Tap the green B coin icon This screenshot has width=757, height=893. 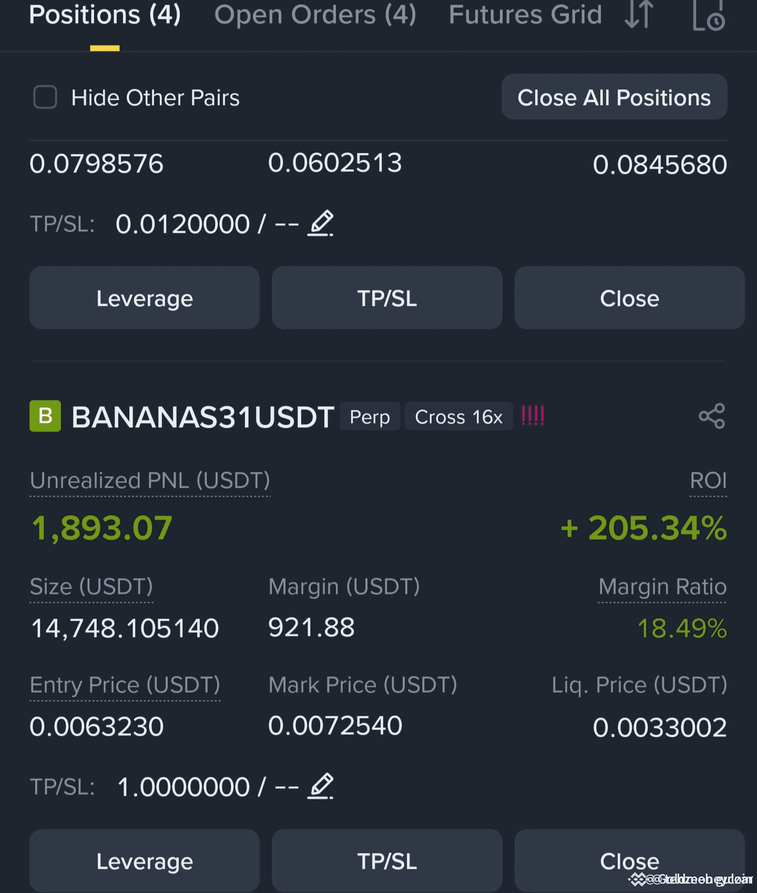[45, 416]
